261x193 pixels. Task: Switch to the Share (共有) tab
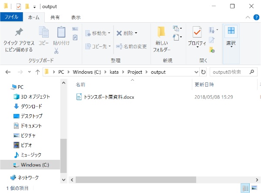pyautogui.click(x=55, y=17)
